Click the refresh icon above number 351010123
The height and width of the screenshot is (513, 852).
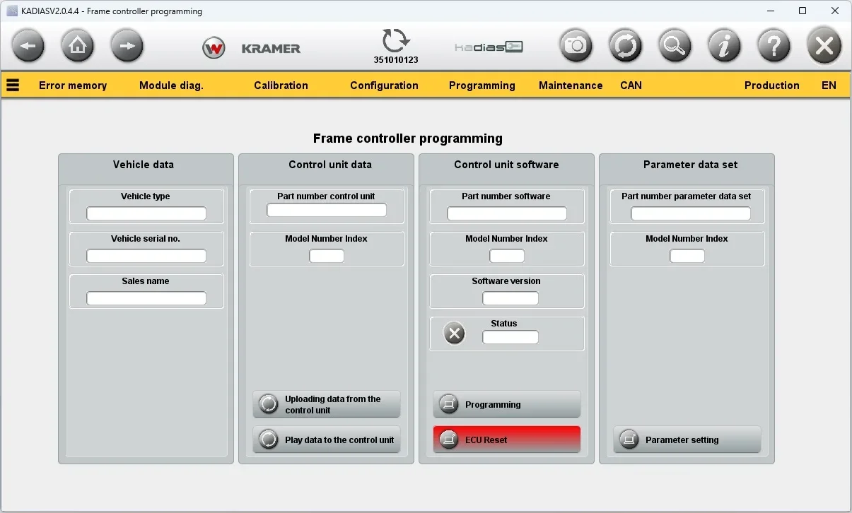[396, 41]
